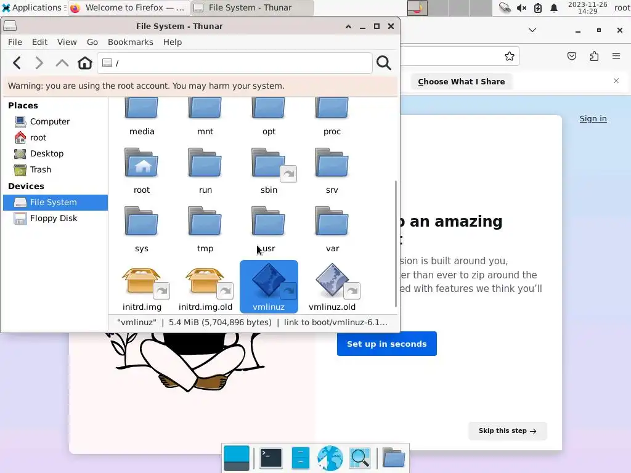The width and height of the screenshot is (631, 473).
Task: Launch terminal emulator from the dock
Action: click(271, 458)
